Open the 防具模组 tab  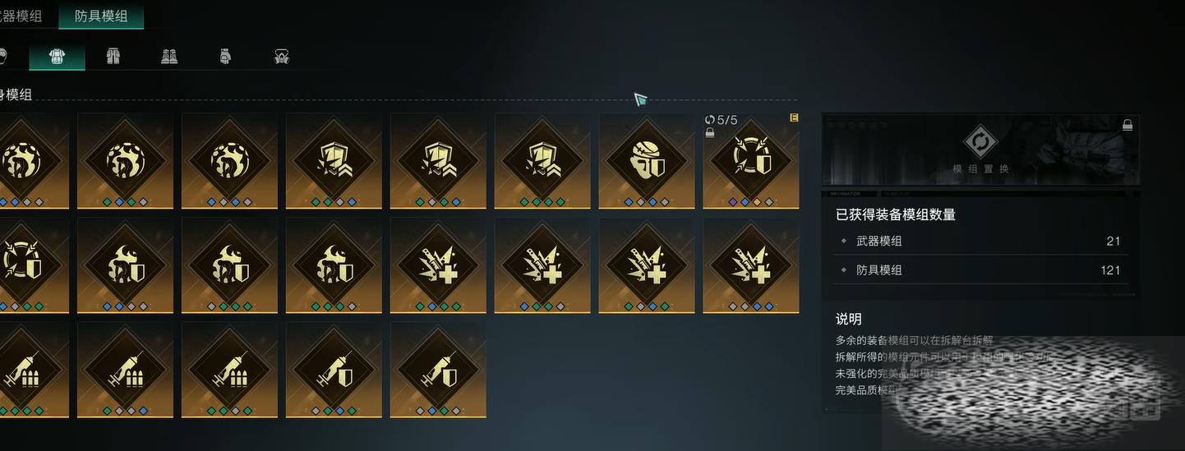pos(101,16)
